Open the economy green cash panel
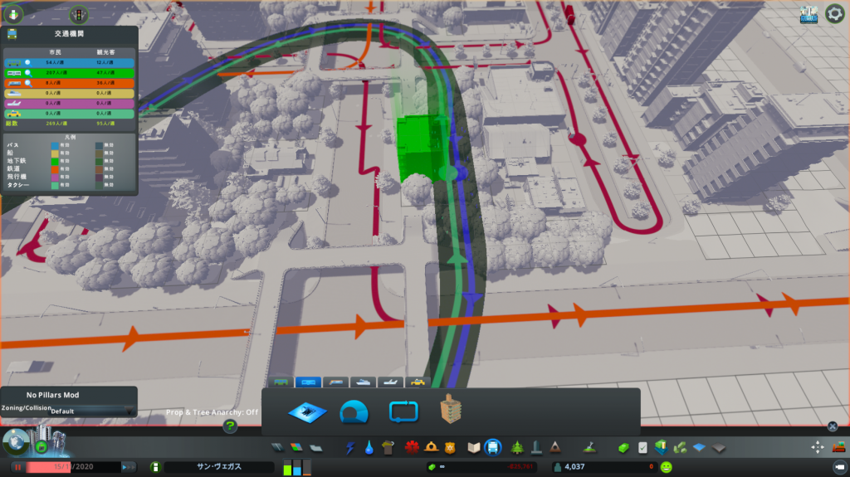 [623, 448]
